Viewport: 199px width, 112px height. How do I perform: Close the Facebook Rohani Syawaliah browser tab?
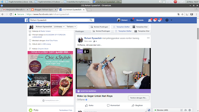tap(84, 10)
